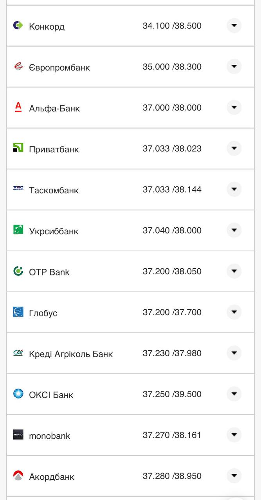Click the OTP Bank logo icon
The image size is (261, 500).
point(18,271)
